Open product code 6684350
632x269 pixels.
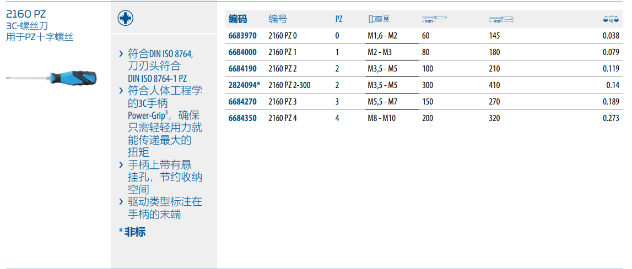click(242, 118)
